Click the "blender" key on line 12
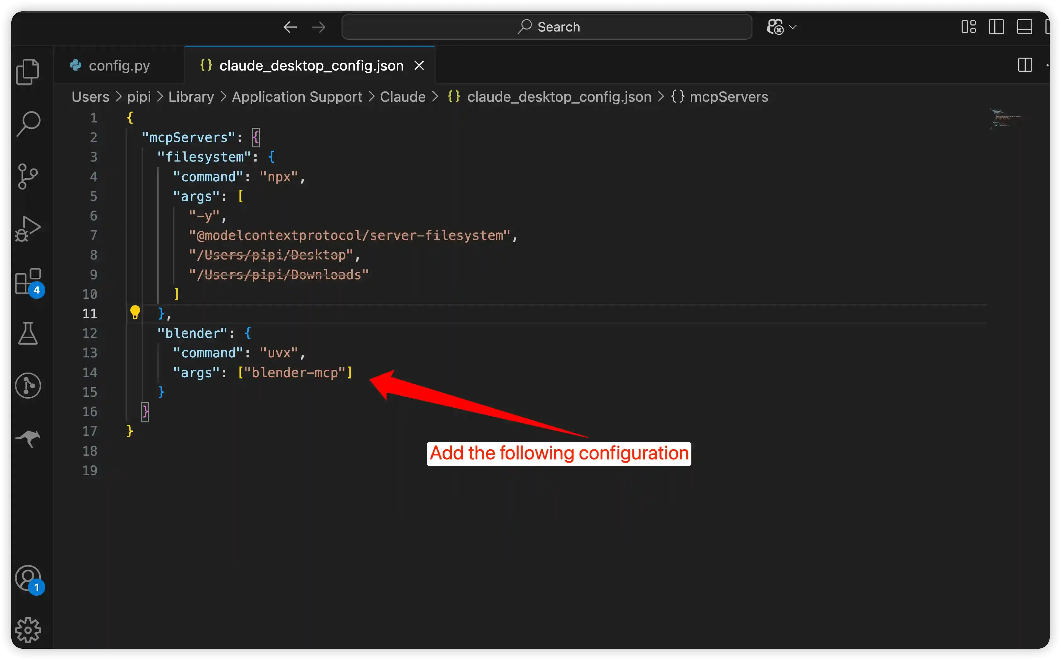Screen dimensions: 1061x660 [x=192, y=333]
